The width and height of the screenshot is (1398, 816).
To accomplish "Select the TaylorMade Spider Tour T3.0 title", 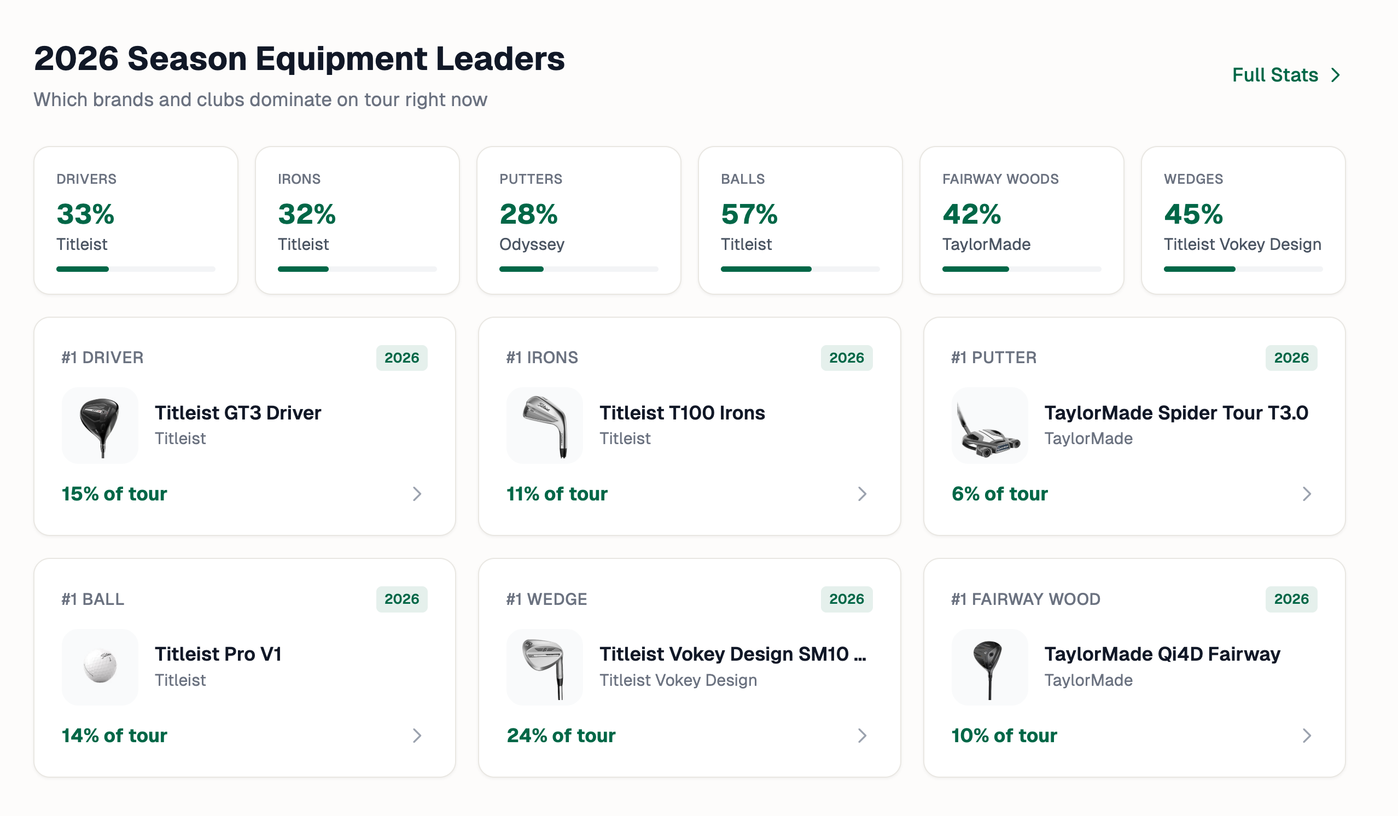I will click(x=1176, y=413).
